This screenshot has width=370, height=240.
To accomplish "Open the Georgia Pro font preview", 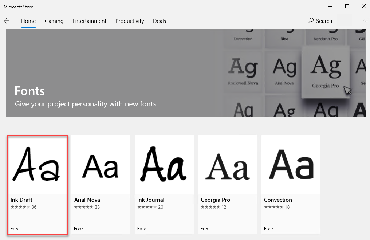I will pyautogui.click(x=228, y=165).
